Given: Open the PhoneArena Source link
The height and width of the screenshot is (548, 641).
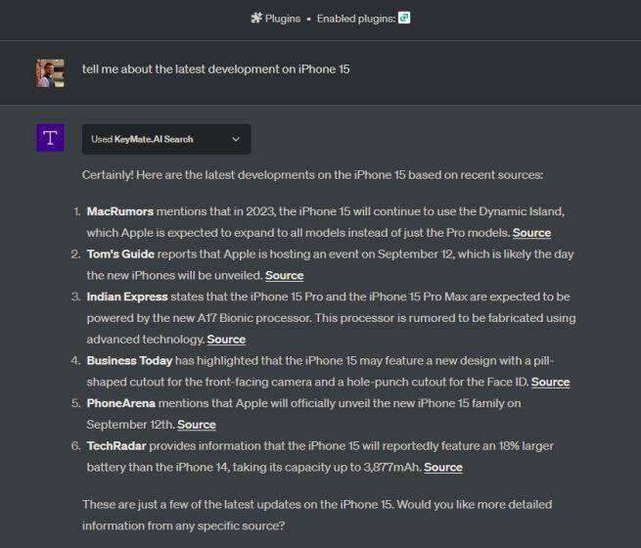Looking at the screenshot, I should click(x=196, y=425).
